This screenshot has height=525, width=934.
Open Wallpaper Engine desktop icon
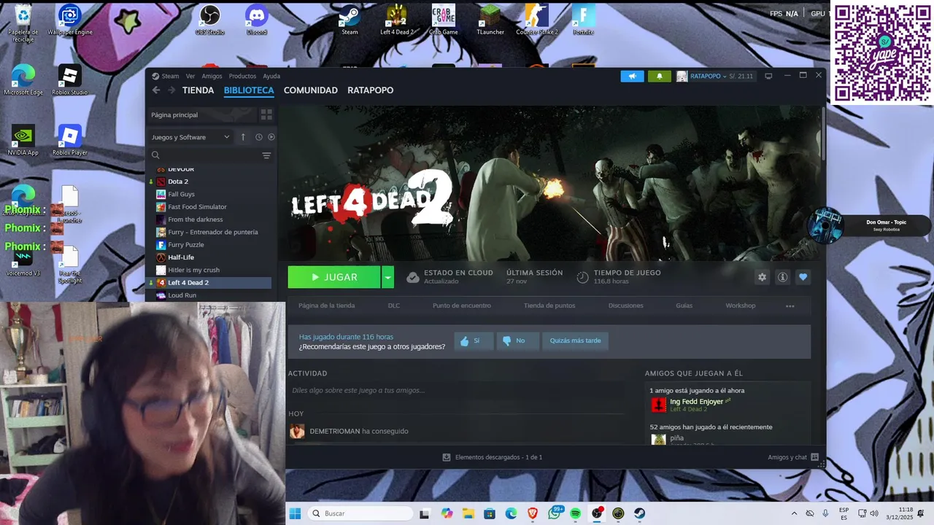pos(70,20)
